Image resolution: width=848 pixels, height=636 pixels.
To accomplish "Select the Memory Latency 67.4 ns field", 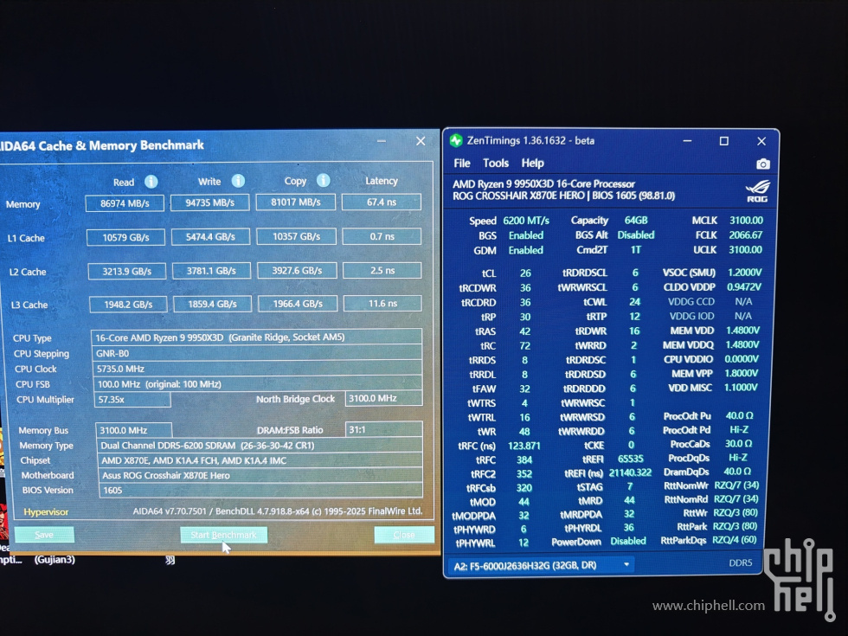I will 382,202.
